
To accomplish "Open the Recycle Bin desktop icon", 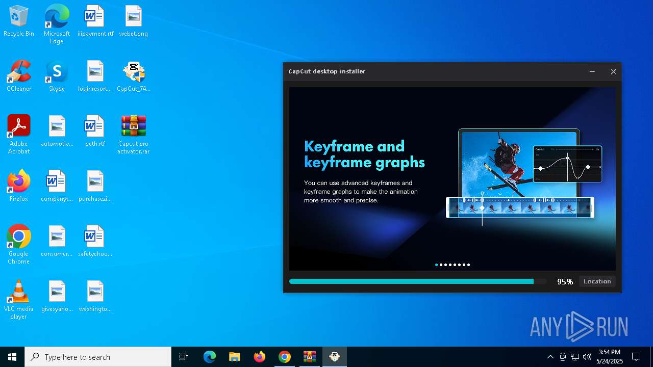I will click(19, 21).
